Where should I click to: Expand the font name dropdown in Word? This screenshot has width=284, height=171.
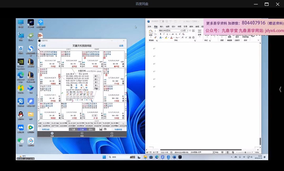tap(180, 31)
